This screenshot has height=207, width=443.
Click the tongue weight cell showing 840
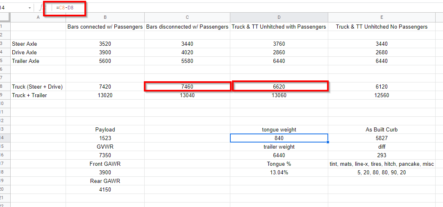click(279, 138)
